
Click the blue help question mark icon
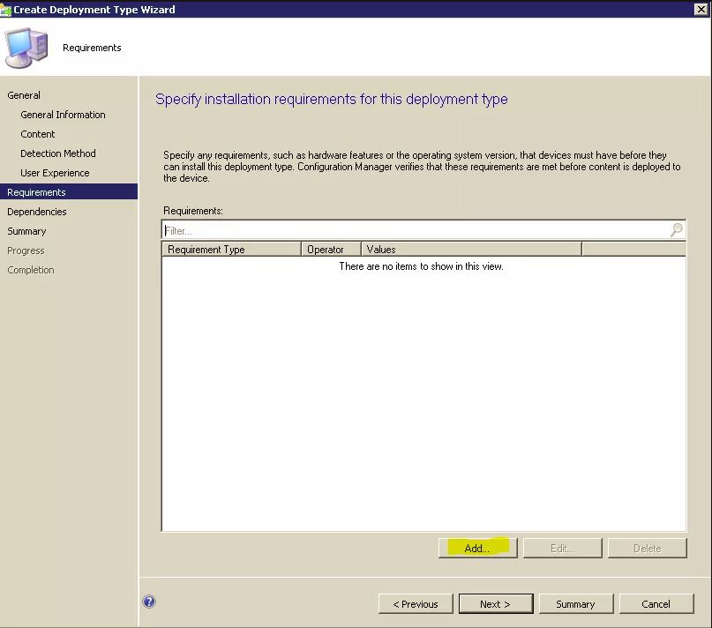[x=149, y=602]
